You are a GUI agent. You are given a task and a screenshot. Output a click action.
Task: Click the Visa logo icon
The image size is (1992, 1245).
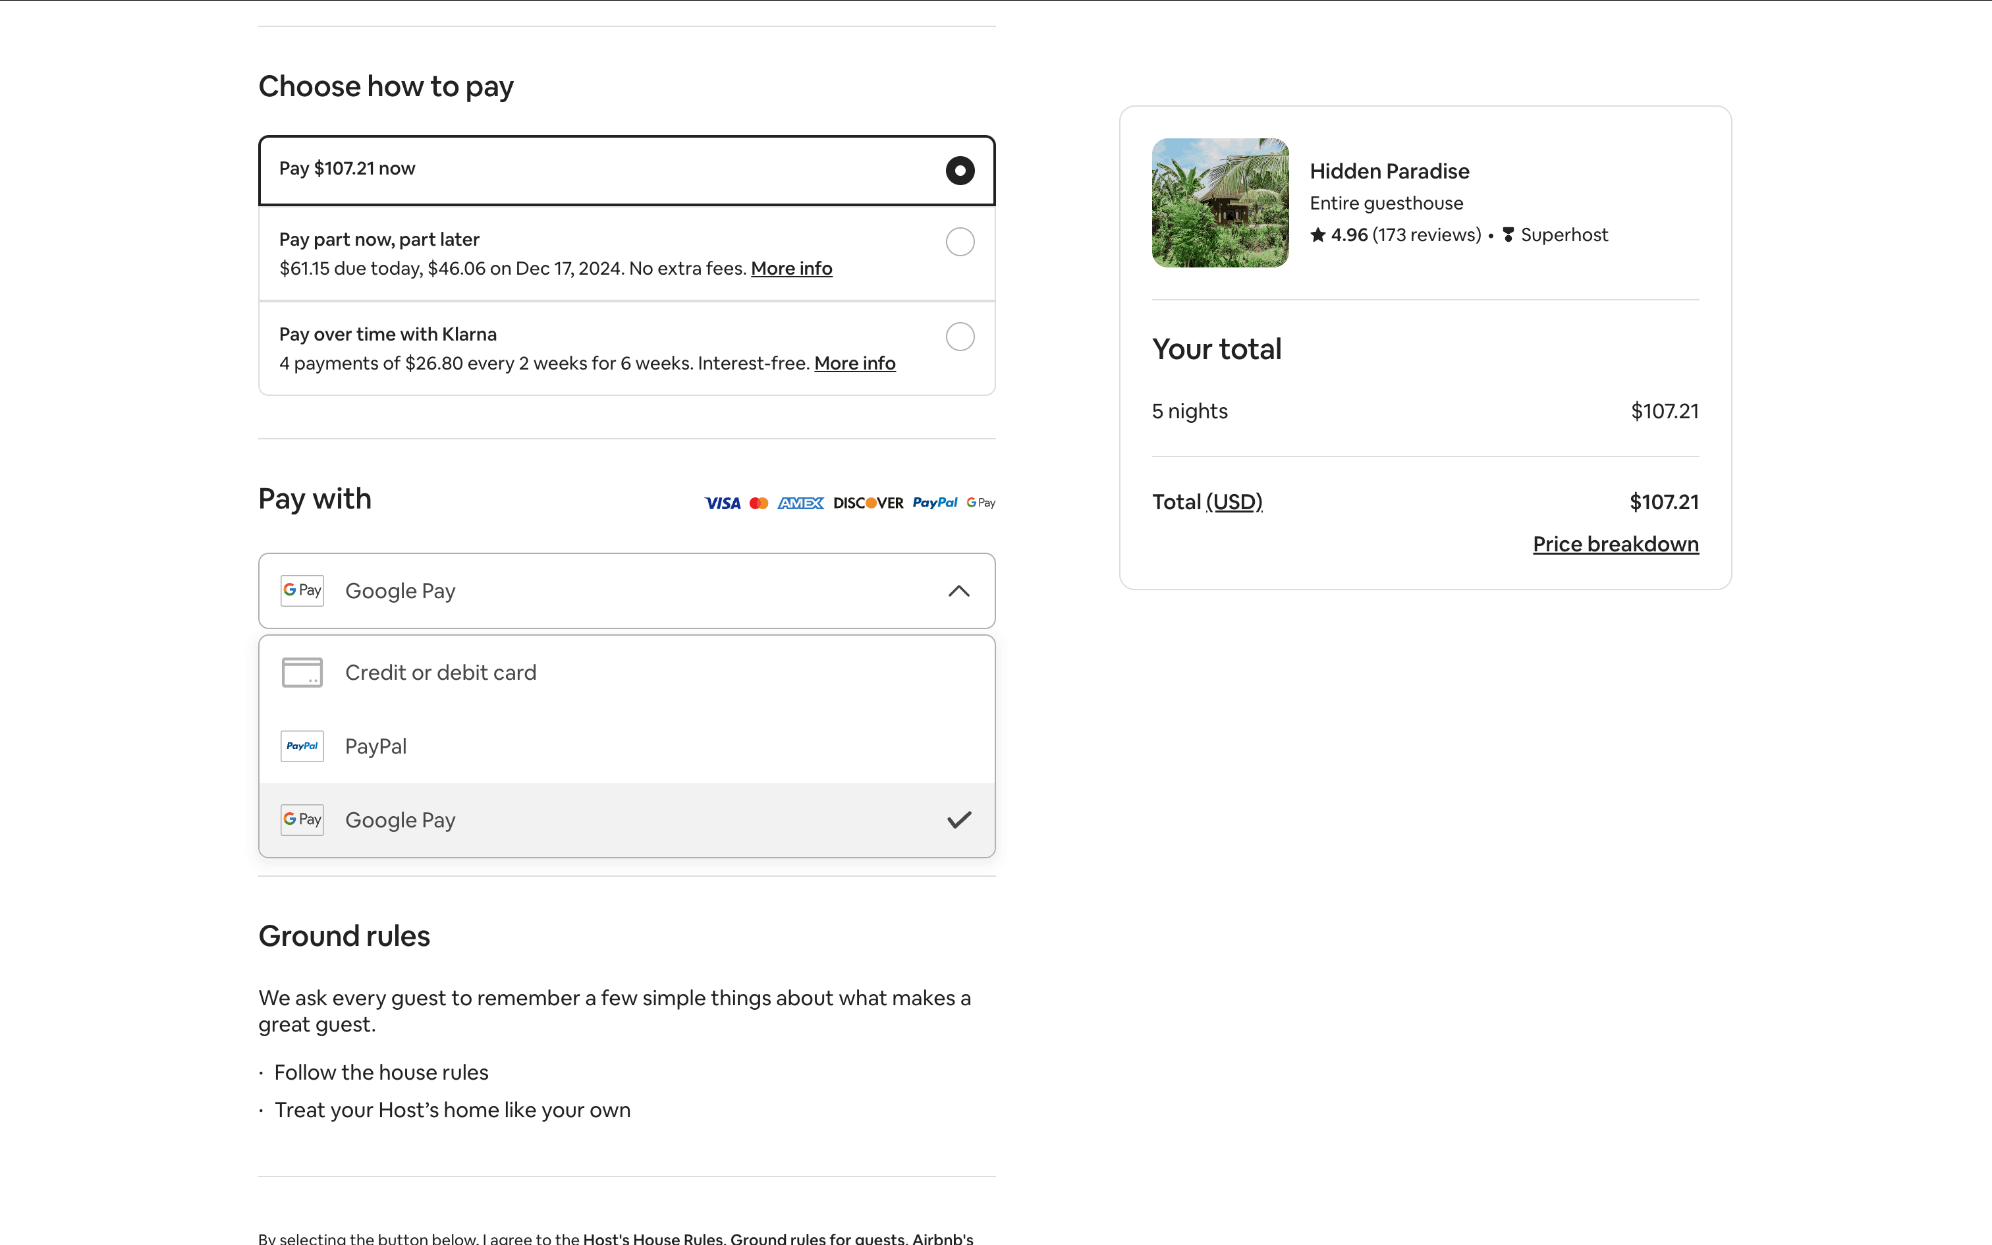(x=723, y=503)
